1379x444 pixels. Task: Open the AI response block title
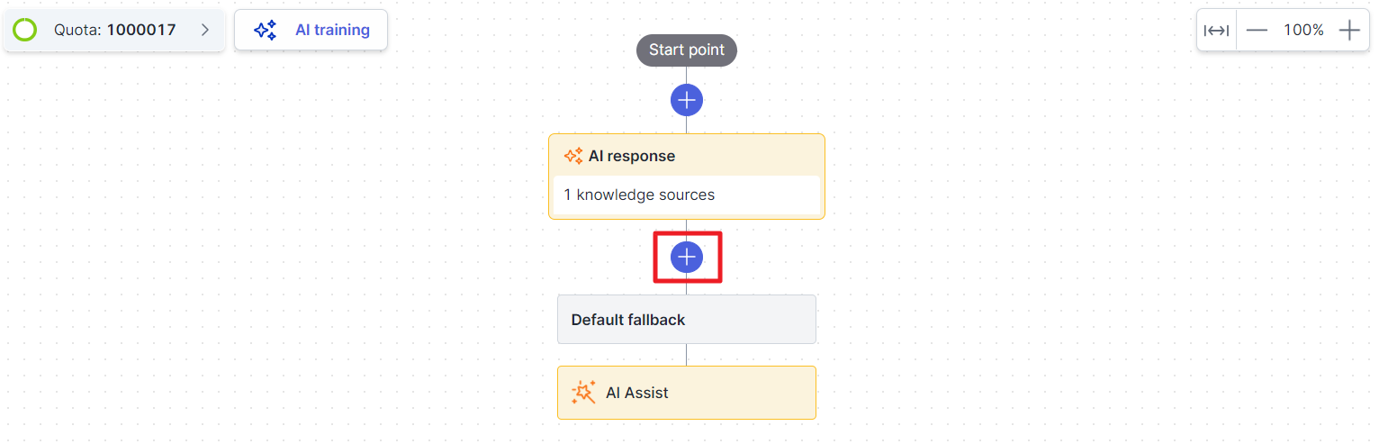[631, 156]
